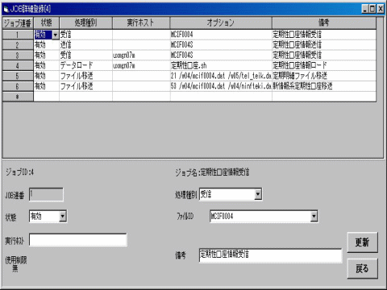Click the ジョブ連番 column header
The image size is (387, 290).
coord(18,23)
